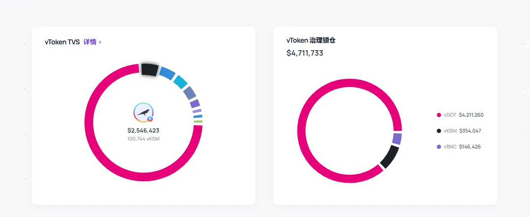Image resolution: width=530 pixels, height=217 pixels.
Task: Click the vKSM bird icon in TVS donut center
Action: 144,112
